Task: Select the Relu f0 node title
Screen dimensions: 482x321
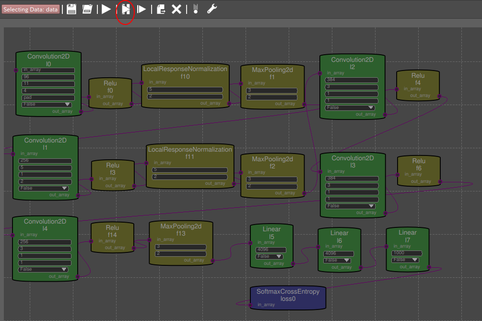Action: (110, 87)
